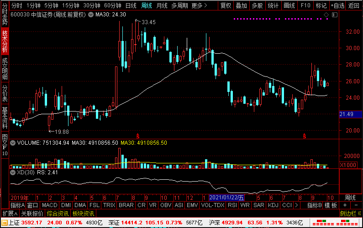The height and width of the screenshot is (228, 363).
Task: Open the 图文F10 sidebar item
Action: [x=5, y=145]
